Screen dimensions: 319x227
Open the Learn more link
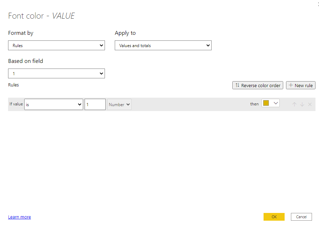point(20,217)
